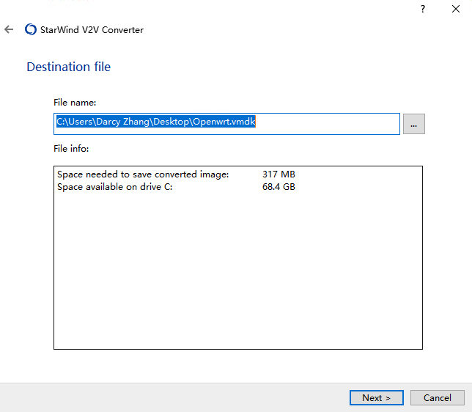Click the 'Space needed to save converted image:' line

[143, 174]
